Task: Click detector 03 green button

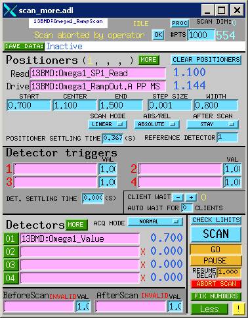Action: (11, 265)
